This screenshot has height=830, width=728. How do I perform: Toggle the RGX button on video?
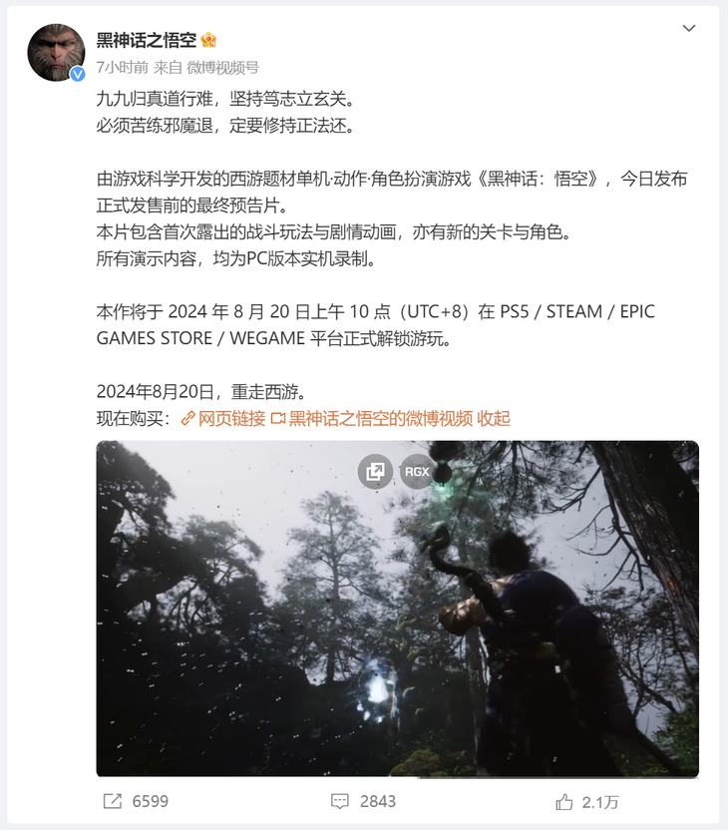point(417,471)
